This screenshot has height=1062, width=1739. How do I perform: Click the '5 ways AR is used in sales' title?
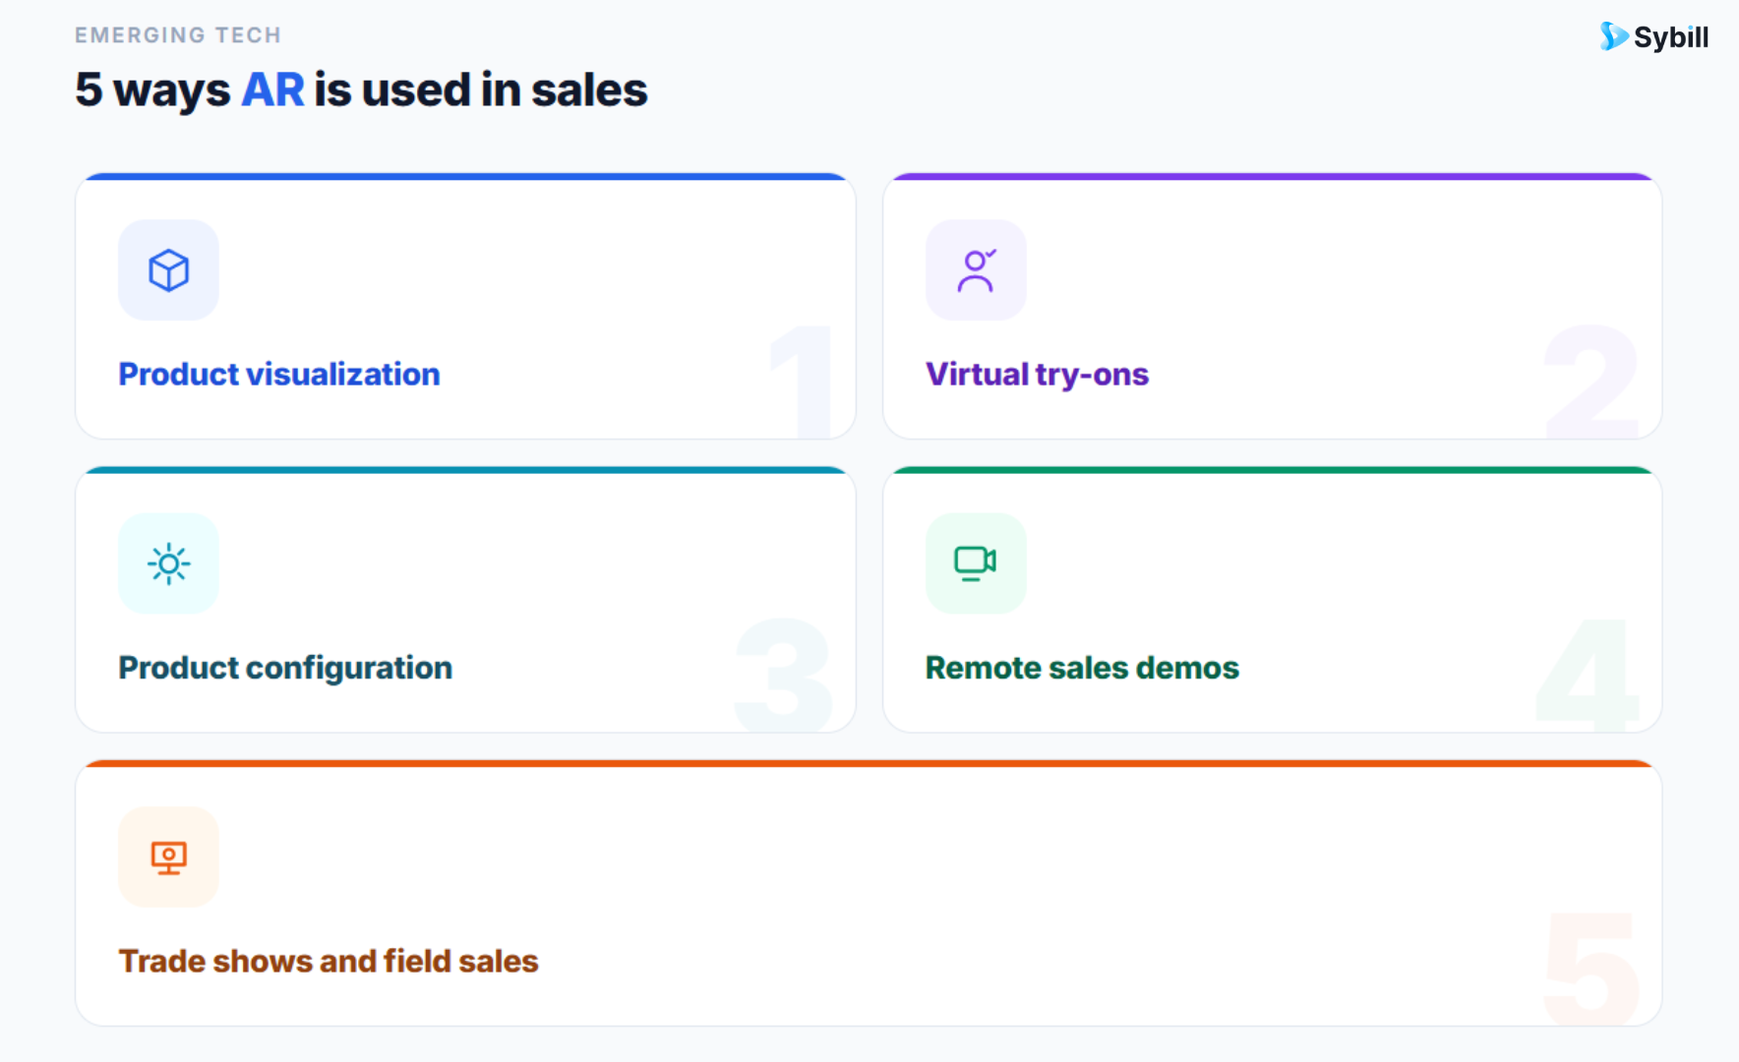click(x=361, y=89)
